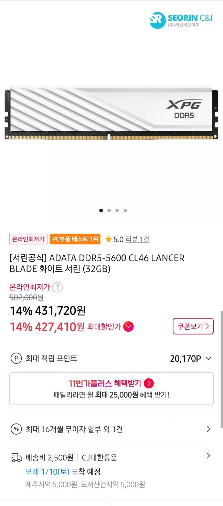
Task: Expand the maximum discount price arrow
Action: [x=128, y=327]
